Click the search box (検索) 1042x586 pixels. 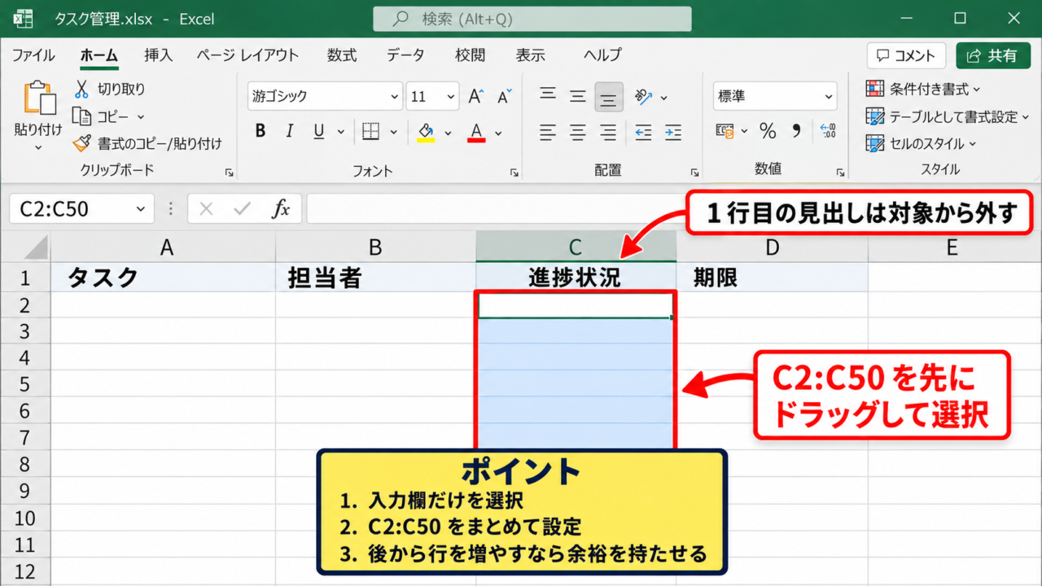click(532, 19)
